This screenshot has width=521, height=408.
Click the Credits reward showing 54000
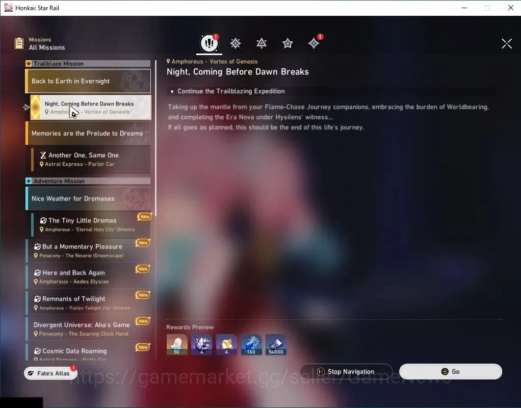point(276,345)
